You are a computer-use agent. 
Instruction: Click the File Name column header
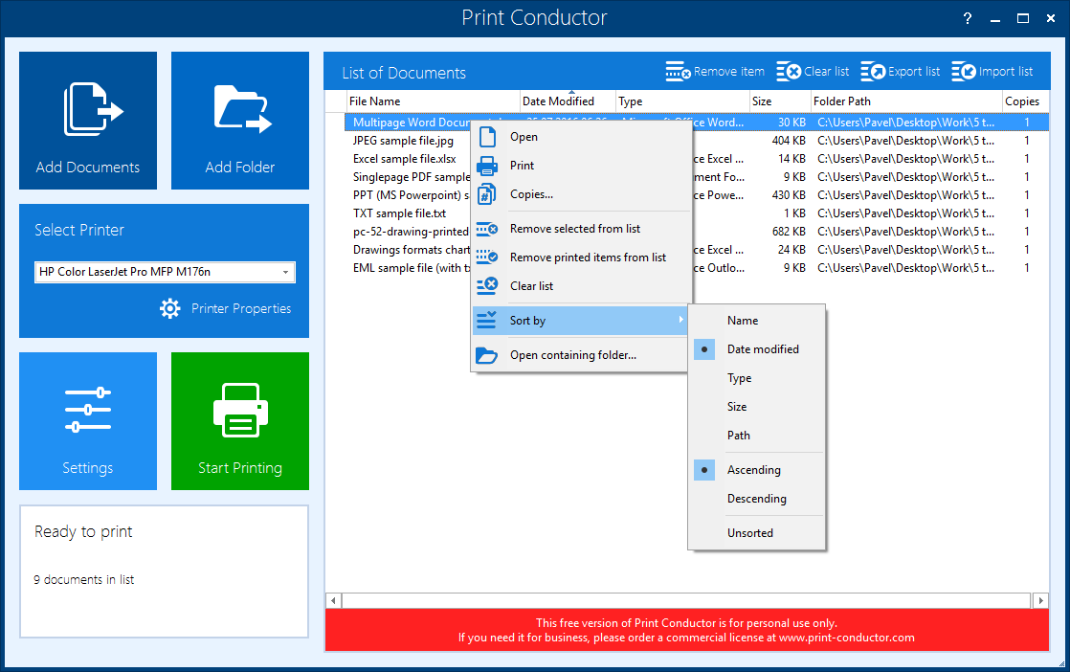433,101
